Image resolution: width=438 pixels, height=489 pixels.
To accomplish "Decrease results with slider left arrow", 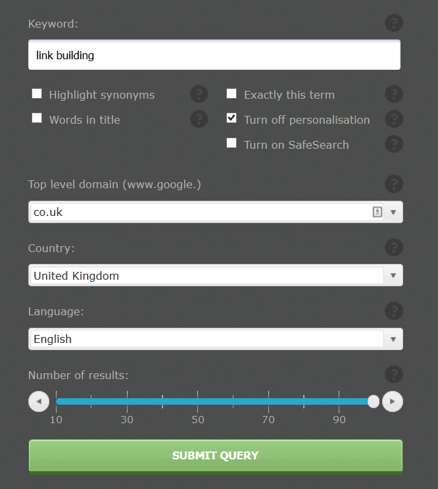I will pos(39,401).
